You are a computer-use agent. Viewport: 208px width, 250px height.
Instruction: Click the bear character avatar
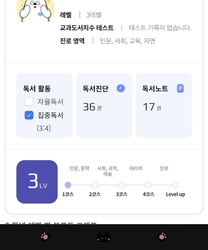pos(35,10)
